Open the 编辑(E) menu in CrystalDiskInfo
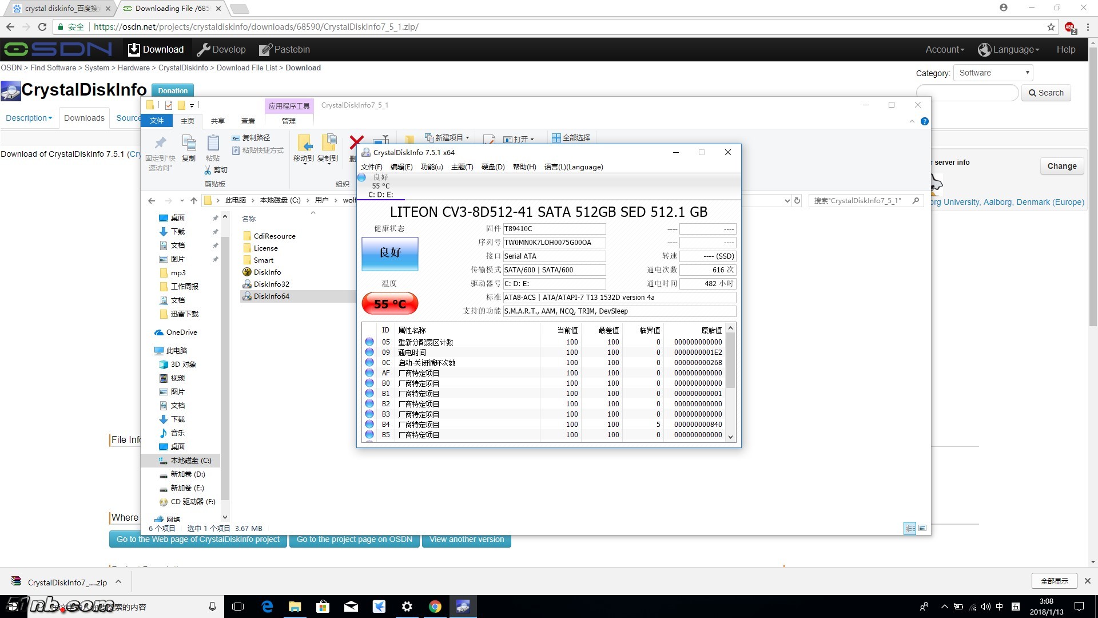The width and height of the screenshot is (1098, 618). [401, 167]
